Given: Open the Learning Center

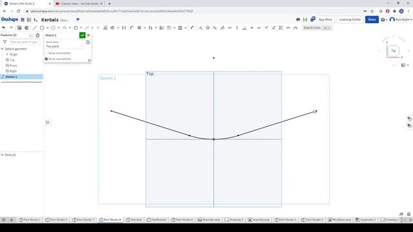Looking at the screenshot, I should point(350,19).
